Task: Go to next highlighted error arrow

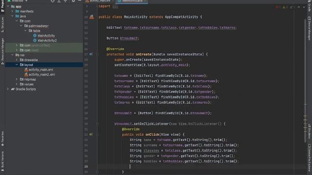Action: click(304, 7)
